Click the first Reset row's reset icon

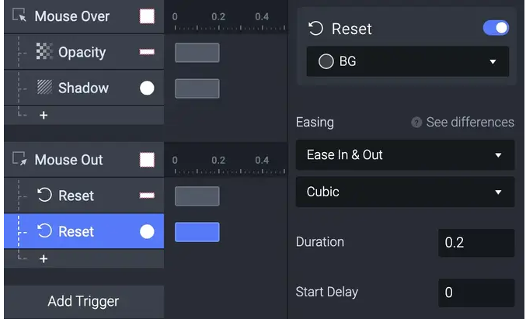point(44,195)
